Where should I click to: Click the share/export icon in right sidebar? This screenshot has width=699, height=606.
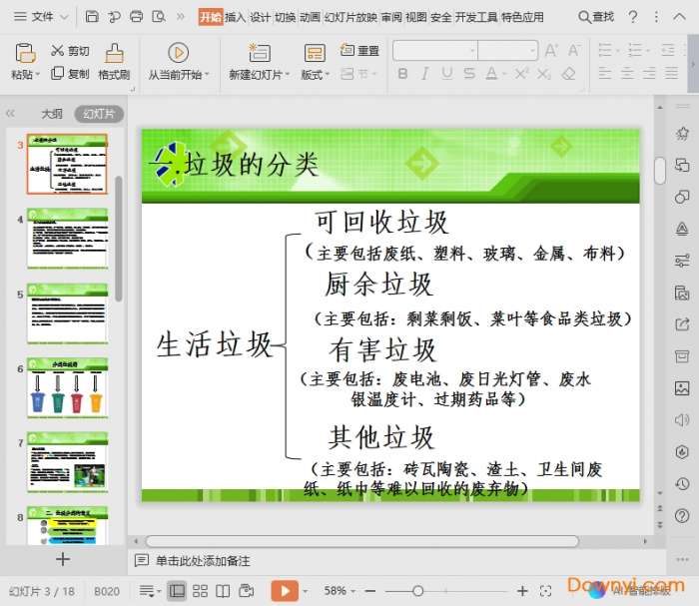pos(682,324)
